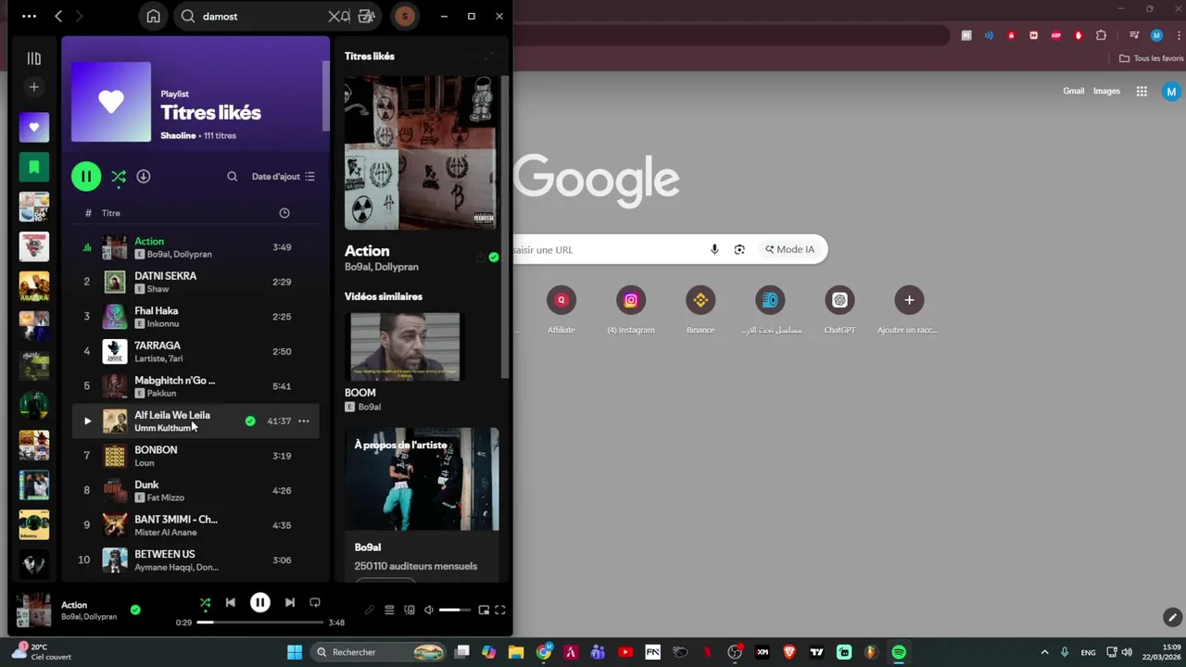Search within the Titres likés playlist
Screen dimensions: 1186x667
233,176
